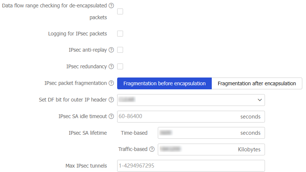
Task: Click the dropdown chevron arrow for DF bit
Action: click(259, 100)
